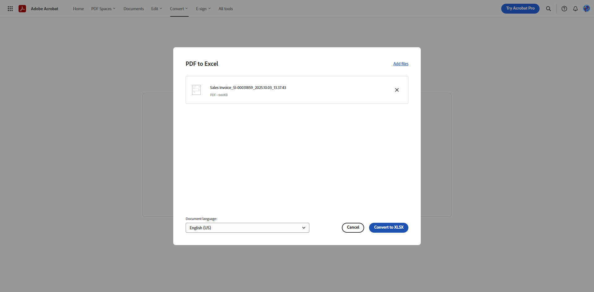
Task: Remove the Sales Invoice file with the X
Action: (397, 90)
